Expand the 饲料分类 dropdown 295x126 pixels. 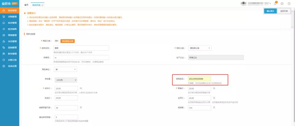[x=200, y=48]
